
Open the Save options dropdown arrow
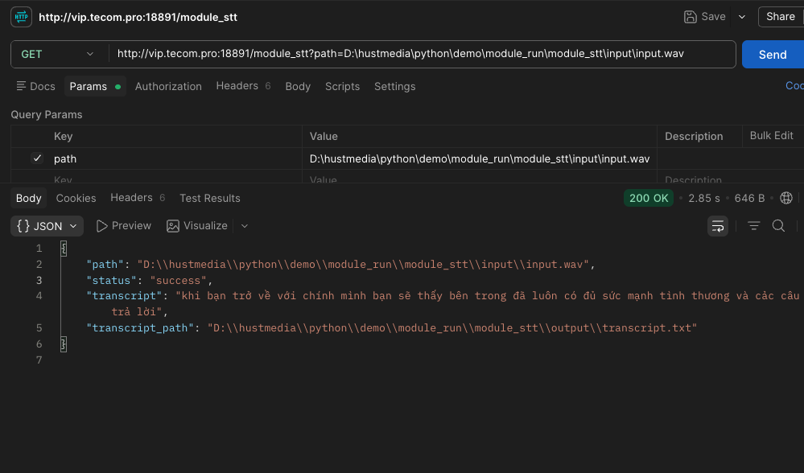tap(742, 17)
